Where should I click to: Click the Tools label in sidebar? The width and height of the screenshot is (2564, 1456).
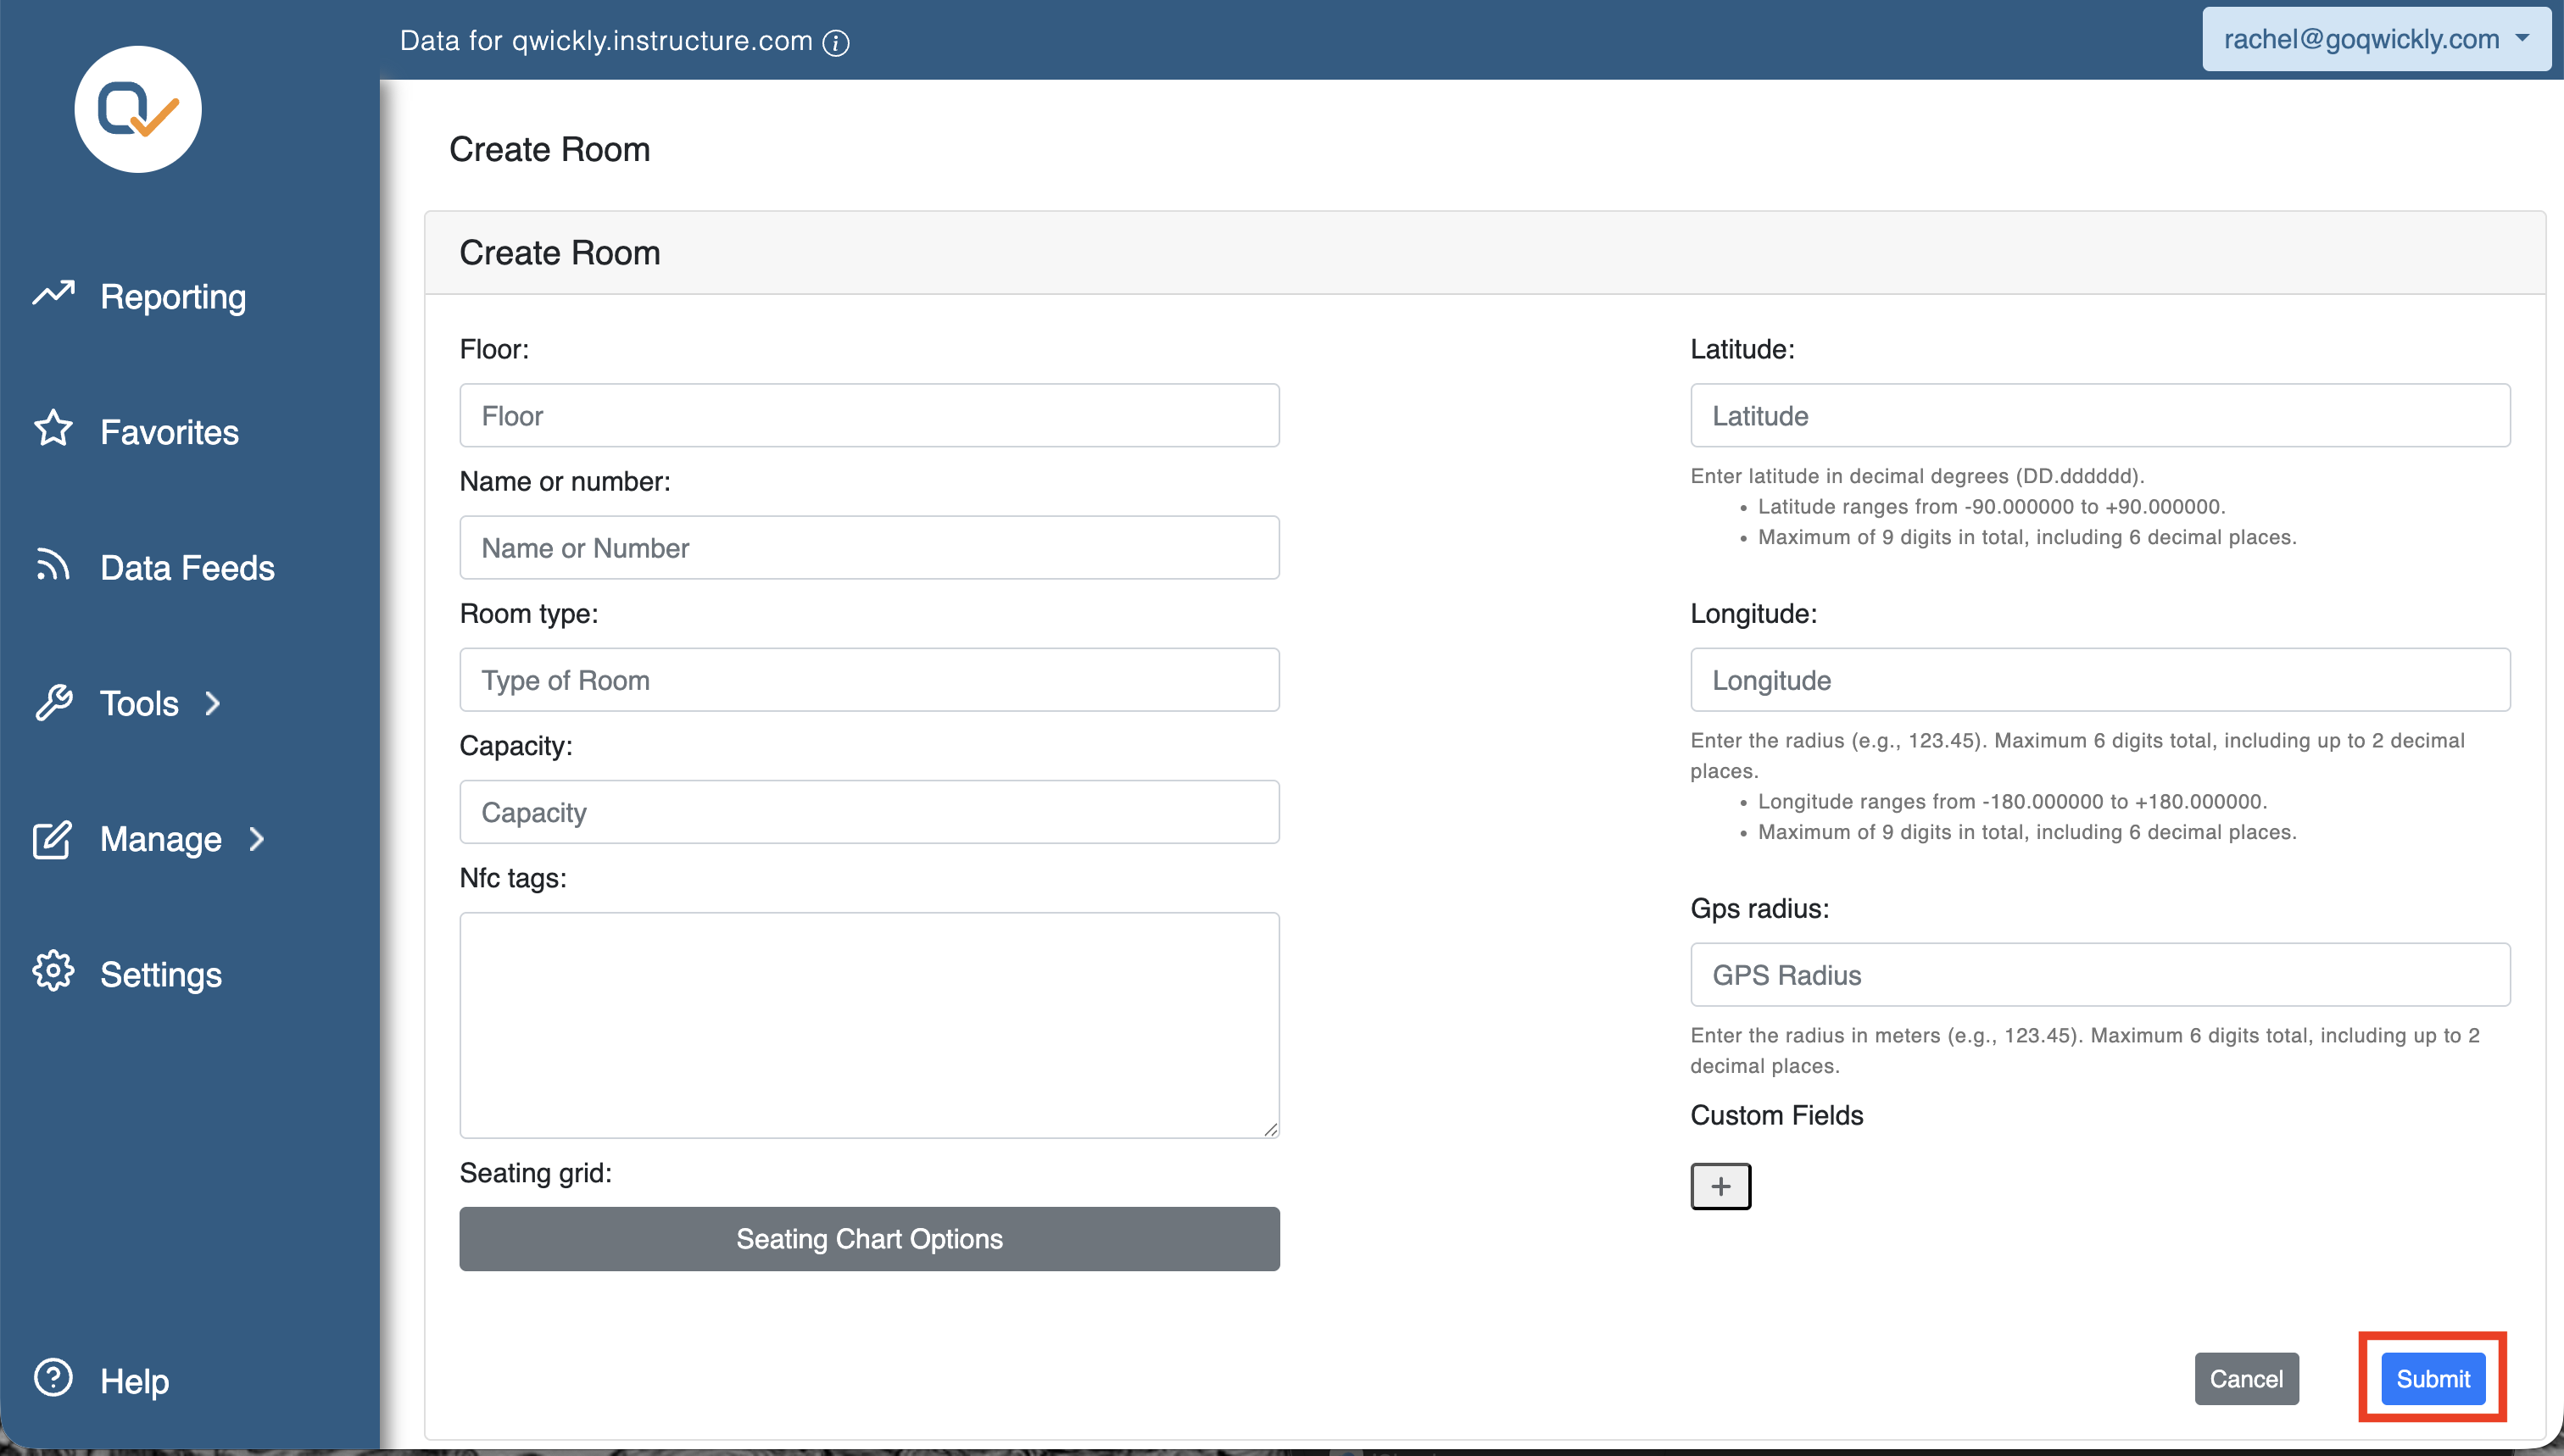pyautogui.click(x=139, y=703)
